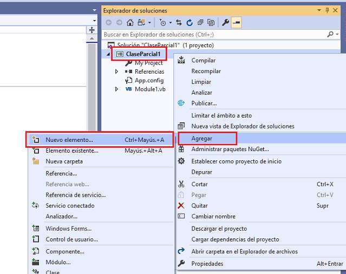Click the Cambiar nombre rename icon

click(x=181, y=216)
